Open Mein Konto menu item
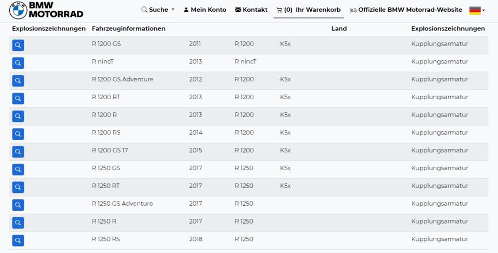Screen dimensions: 498x253 pos(205,10)
